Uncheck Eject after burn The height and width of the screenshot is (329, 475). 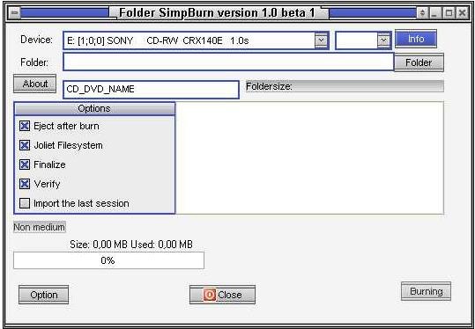25,126
